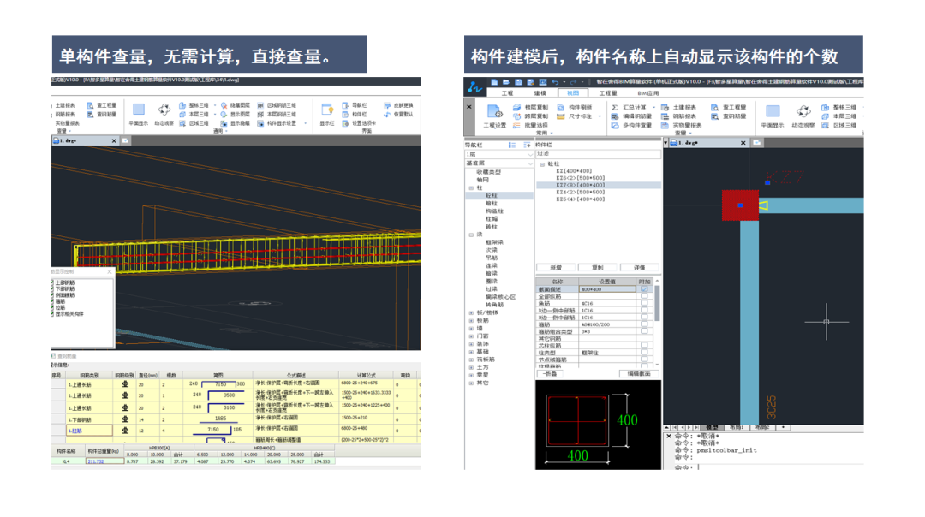The width and height of the screenshot is (925, 517).
Task: Click the 显示隐藏 show hidden tool
Action: point(235,123)
